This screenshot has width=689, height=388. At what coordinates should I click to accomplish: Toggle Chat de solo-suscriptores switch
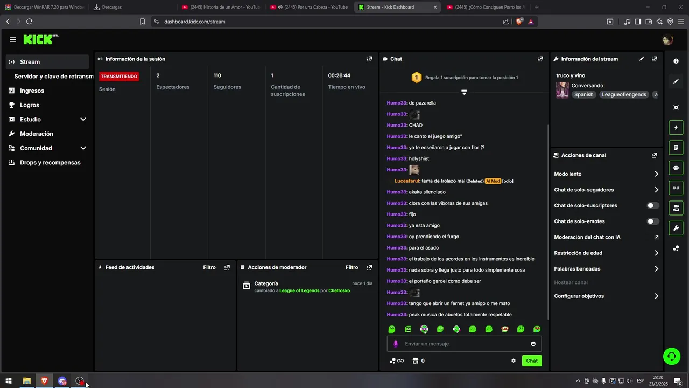coord(653,206)
